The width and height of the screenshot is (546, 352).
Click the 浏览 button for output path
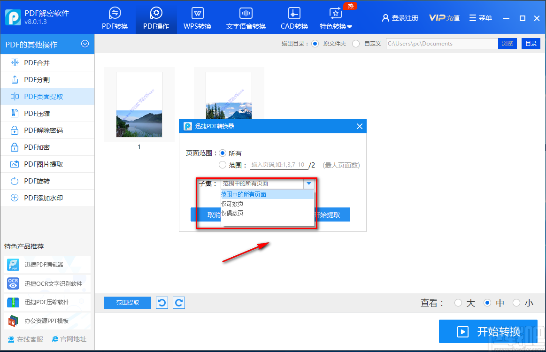[x=507, y=43]
